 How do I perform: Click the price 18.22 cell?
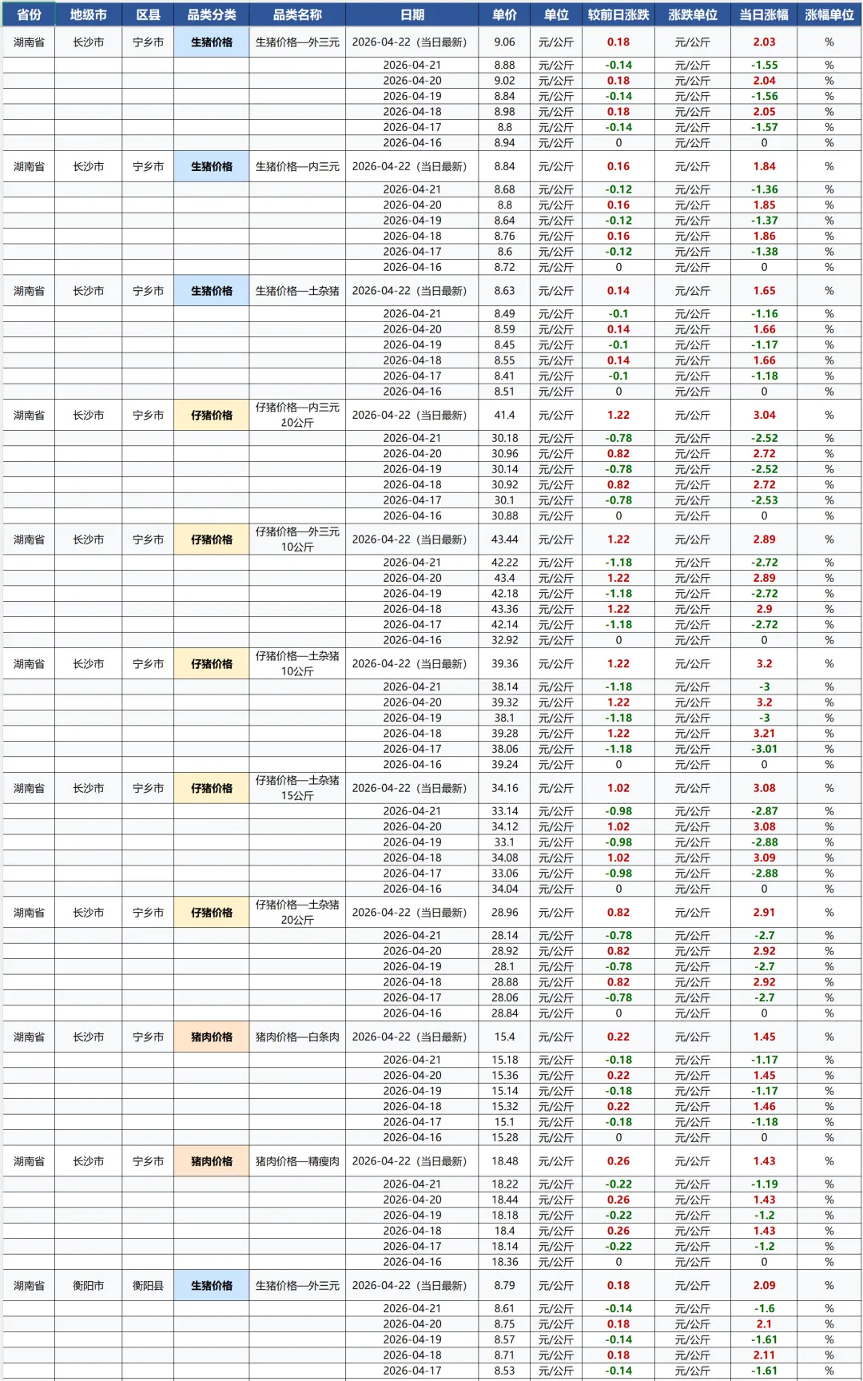(x=504, y=1184)
